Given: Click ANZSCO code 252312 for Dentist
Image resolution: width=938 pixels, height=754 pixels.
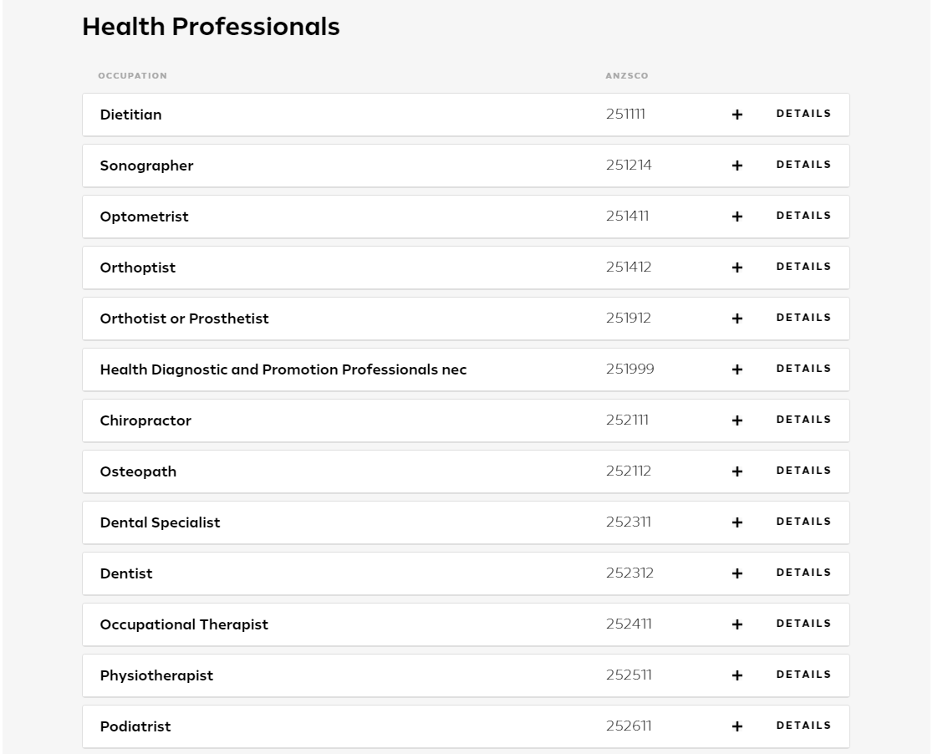Looking at the screenshot, I should point(630,573).
